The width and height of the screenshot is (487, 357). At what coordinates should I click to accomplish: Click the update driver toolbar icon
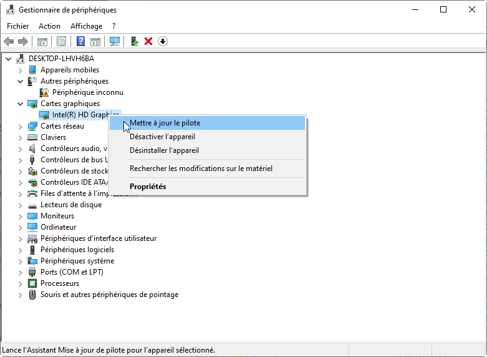click(135, 41)
